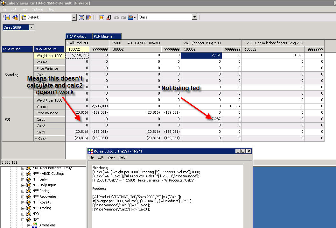Click the Redo toolbar icon
This screenshot has width=336, height=228.
pos(123,18)
